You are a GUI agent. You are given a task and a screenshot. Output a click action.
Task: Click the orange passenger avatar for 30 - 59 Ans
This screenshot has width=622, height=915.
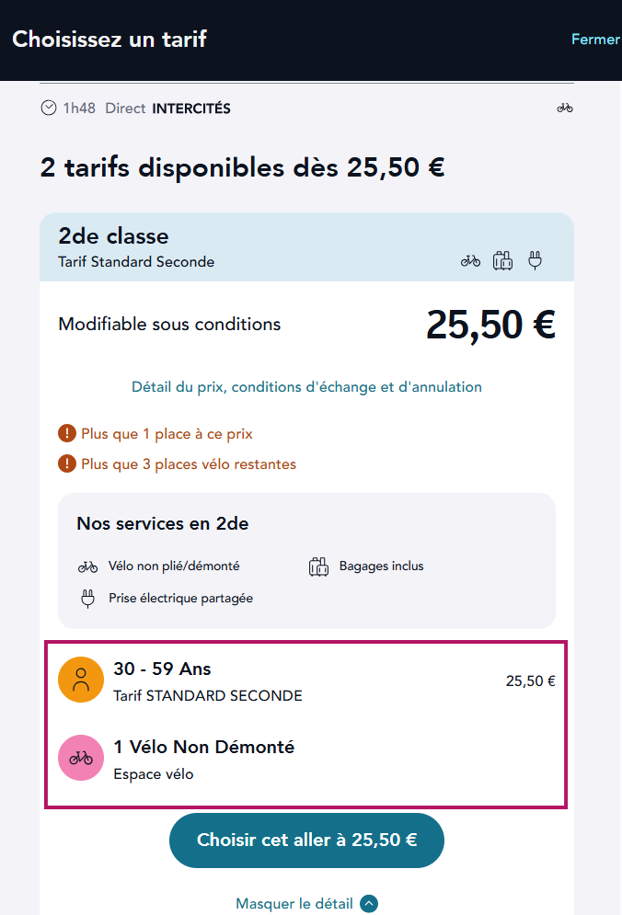pos(81,680)
